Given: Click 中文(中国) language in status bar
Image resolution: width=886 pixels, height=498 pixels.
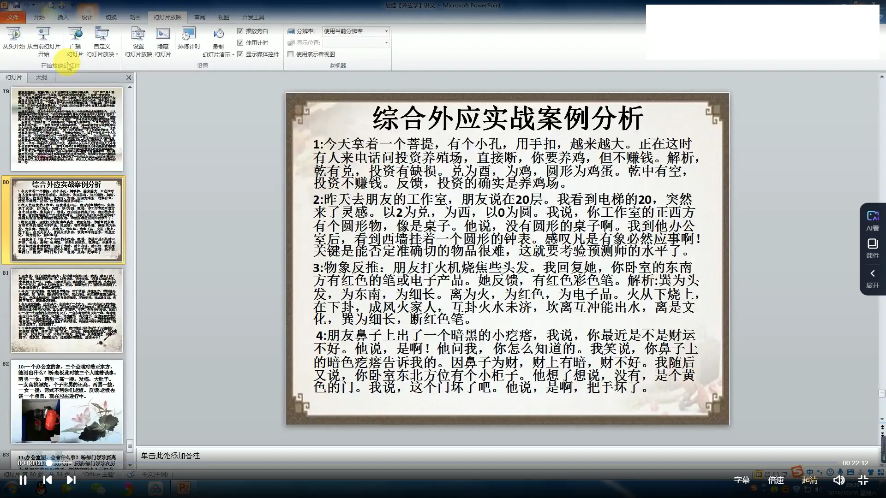Looking at the screenshot, I should 155,474.
